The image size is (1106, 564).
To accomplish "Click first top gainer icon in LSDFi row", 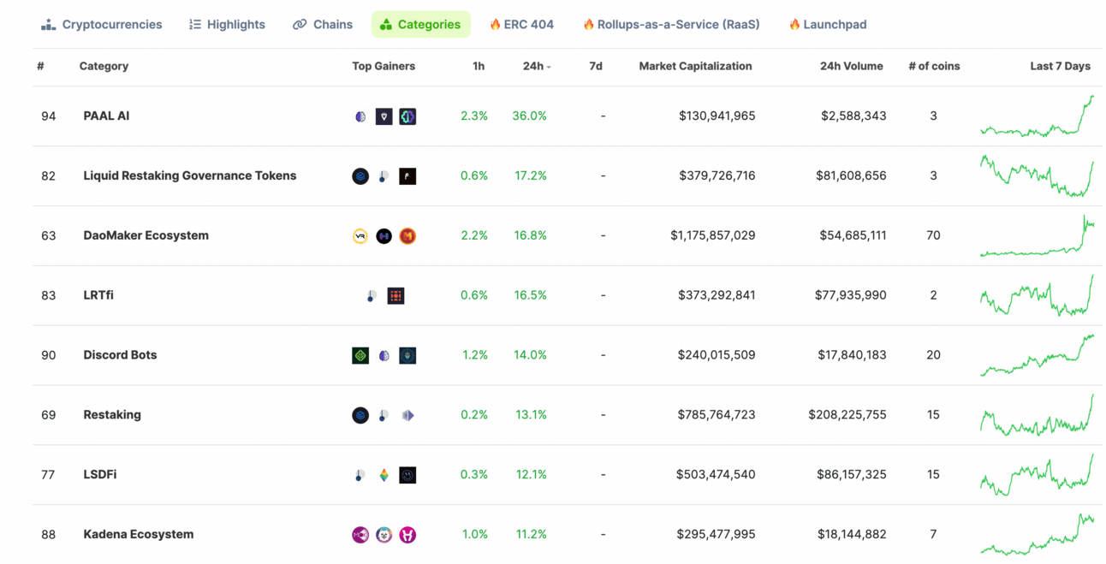I will click(360, 475).
